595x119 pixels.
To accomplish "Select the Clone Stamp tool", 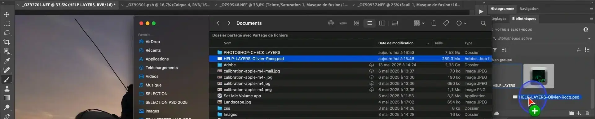I will 7,89.
